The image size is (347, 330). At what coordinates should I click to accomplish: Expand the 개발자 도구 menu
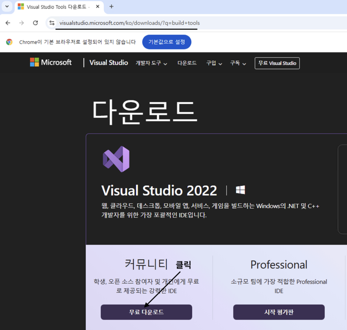(x=151, y=63)
